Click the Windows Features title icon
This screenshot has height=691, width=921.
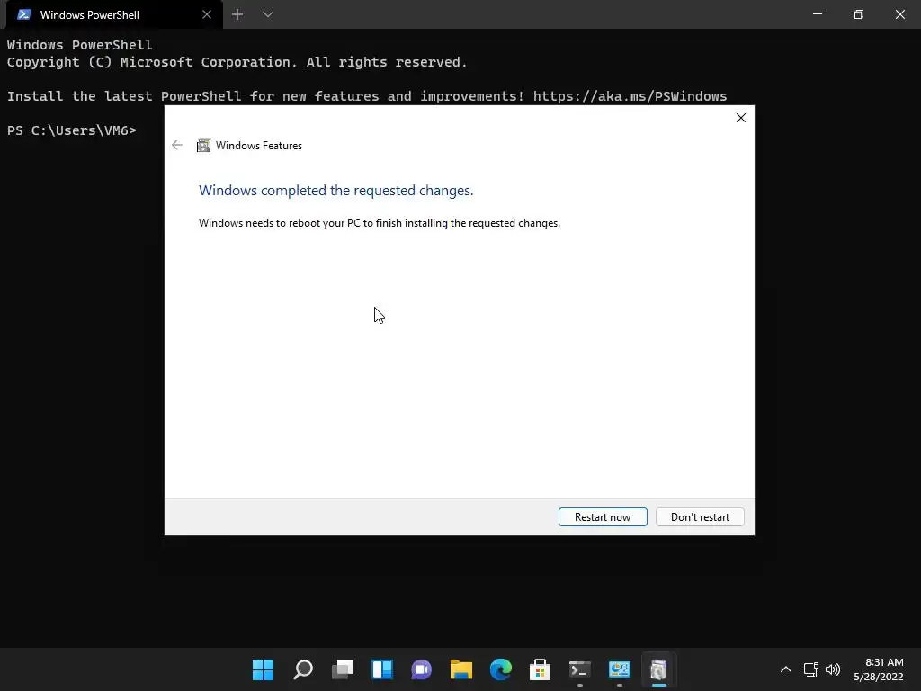coord(203,145)
